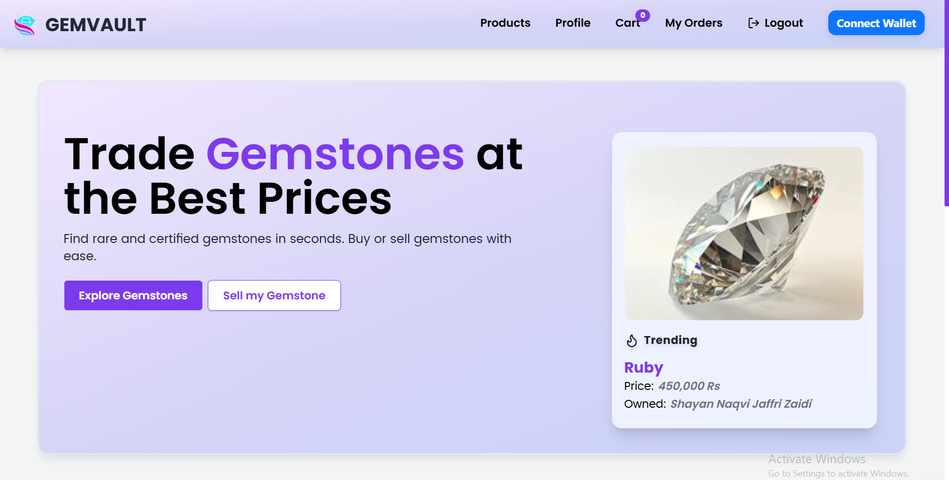View My Orders
949x480 pixels.
point(693,23)
